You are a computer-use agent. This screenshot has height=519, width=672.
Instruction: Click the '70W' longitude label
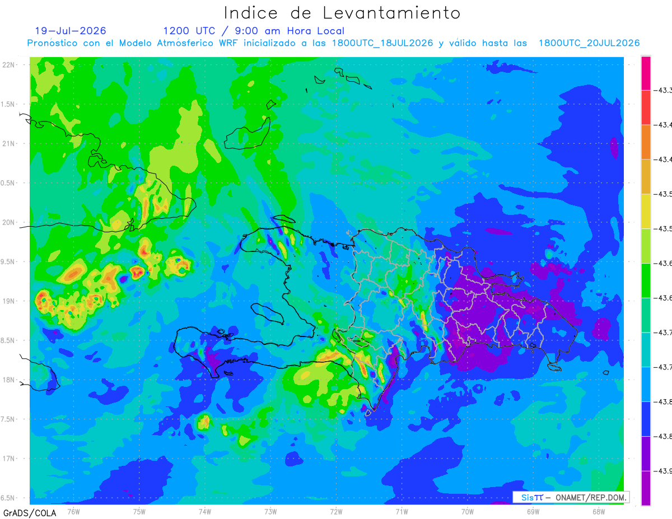tap(468, 511)
